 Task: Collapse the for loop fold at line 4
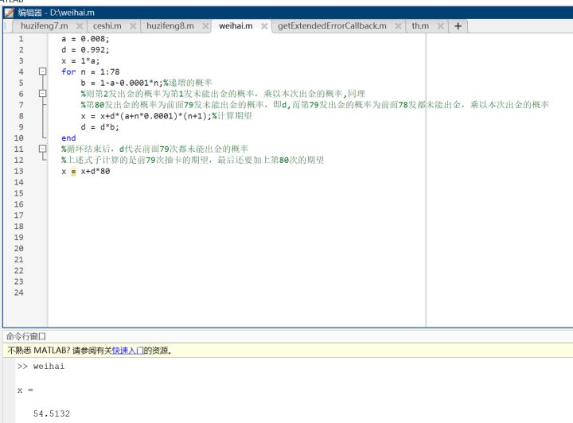tap(43, 72)
